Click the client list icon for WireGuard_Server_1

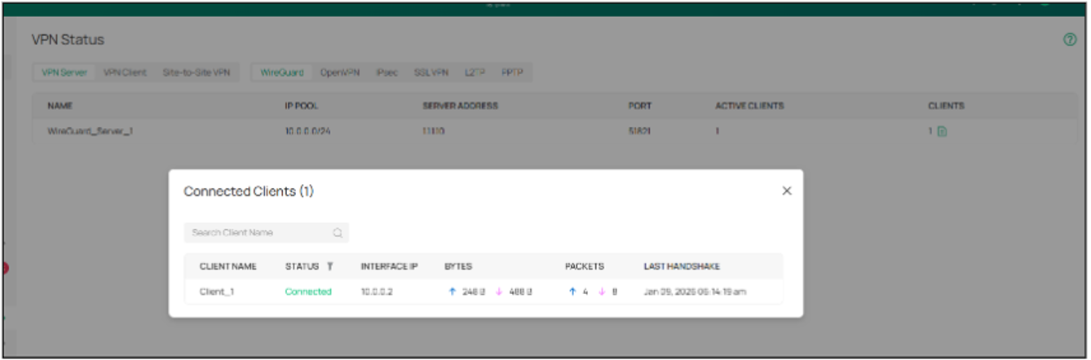[x=942, y=131]
